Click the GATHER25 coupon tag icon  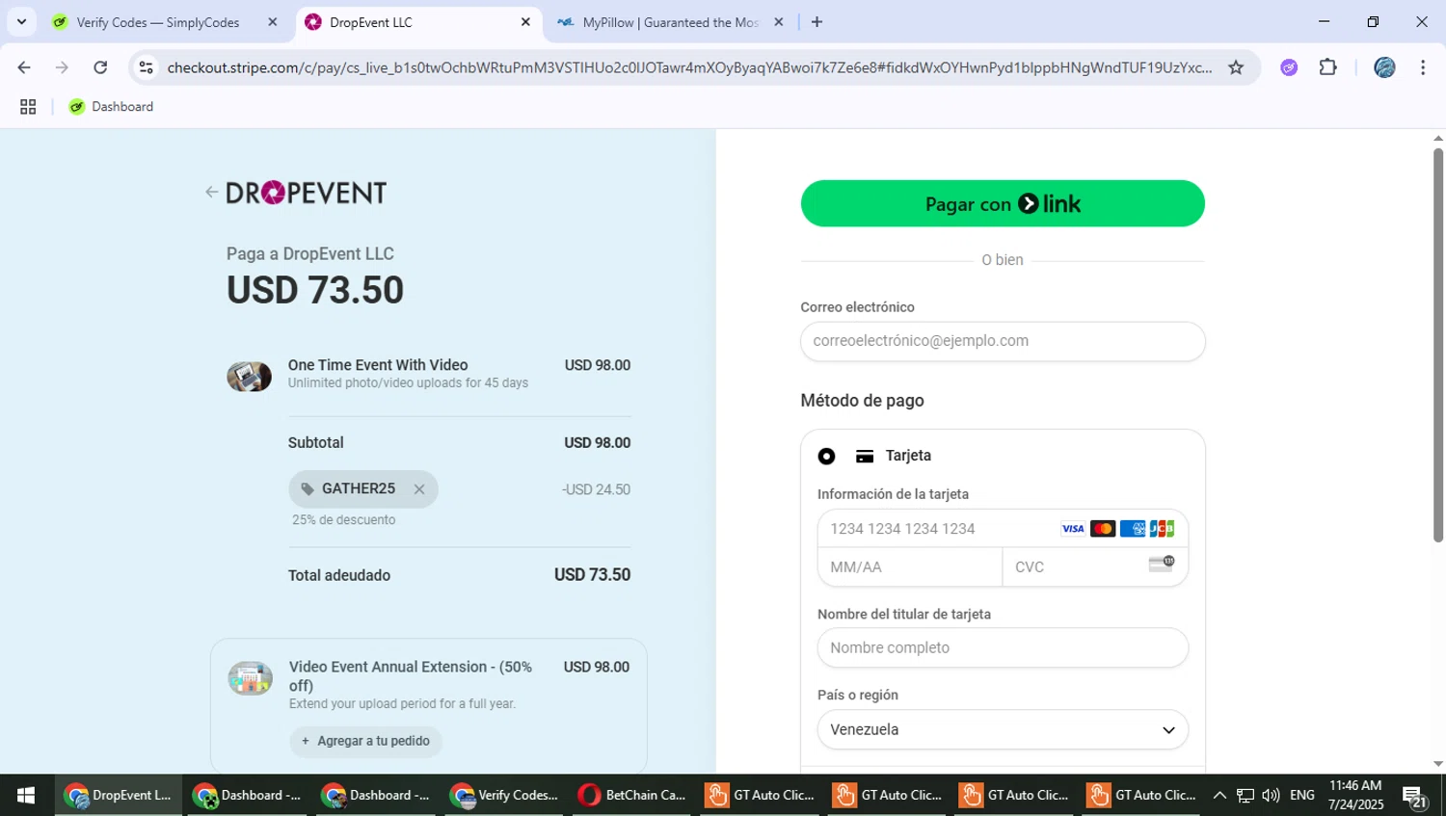(308, 489)
